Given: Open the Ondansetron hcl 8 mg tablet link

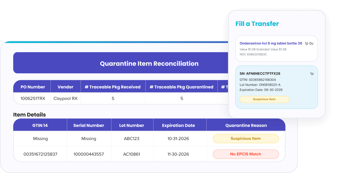Looking at the screenshot, I should 271,43.
